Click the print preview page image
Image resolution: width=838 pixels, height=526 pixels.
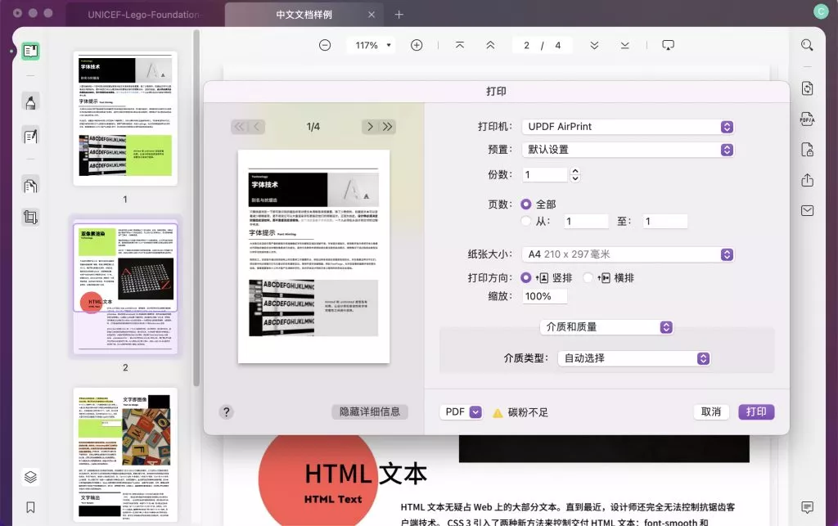(x=313, y=257)
